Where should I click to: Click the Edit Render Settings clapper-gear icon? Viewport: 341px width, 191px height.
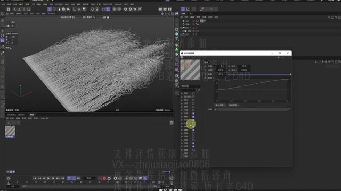coord(169,9)
